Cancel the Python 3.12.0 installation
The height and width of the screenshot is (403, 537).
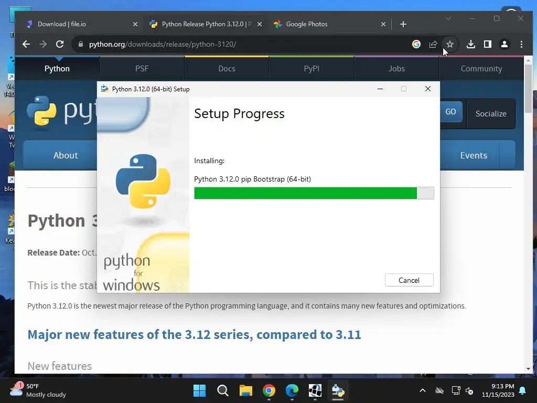(x=409, y=280)
